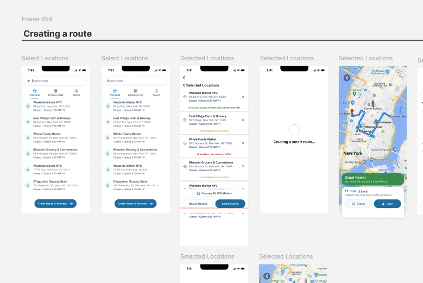Screen dimensions: 423x283
Task: Open Recent tab in the 6-selected frame
Action: [x=76, y=92]
